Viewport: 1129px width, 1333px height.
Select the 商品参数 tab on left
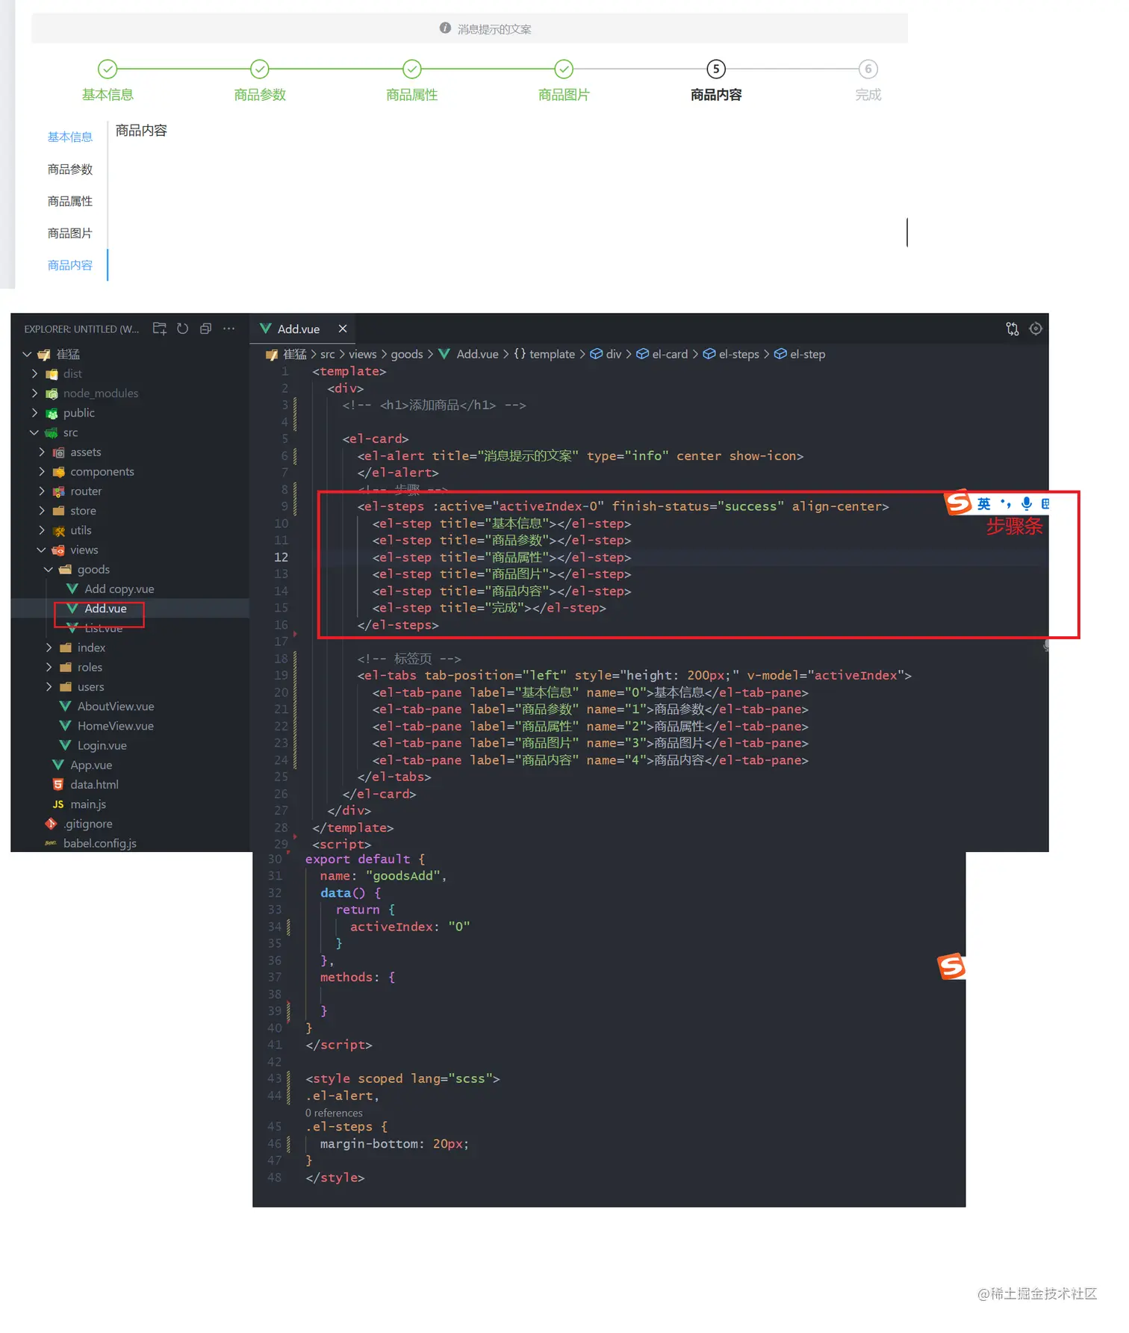tap(70, 170)
